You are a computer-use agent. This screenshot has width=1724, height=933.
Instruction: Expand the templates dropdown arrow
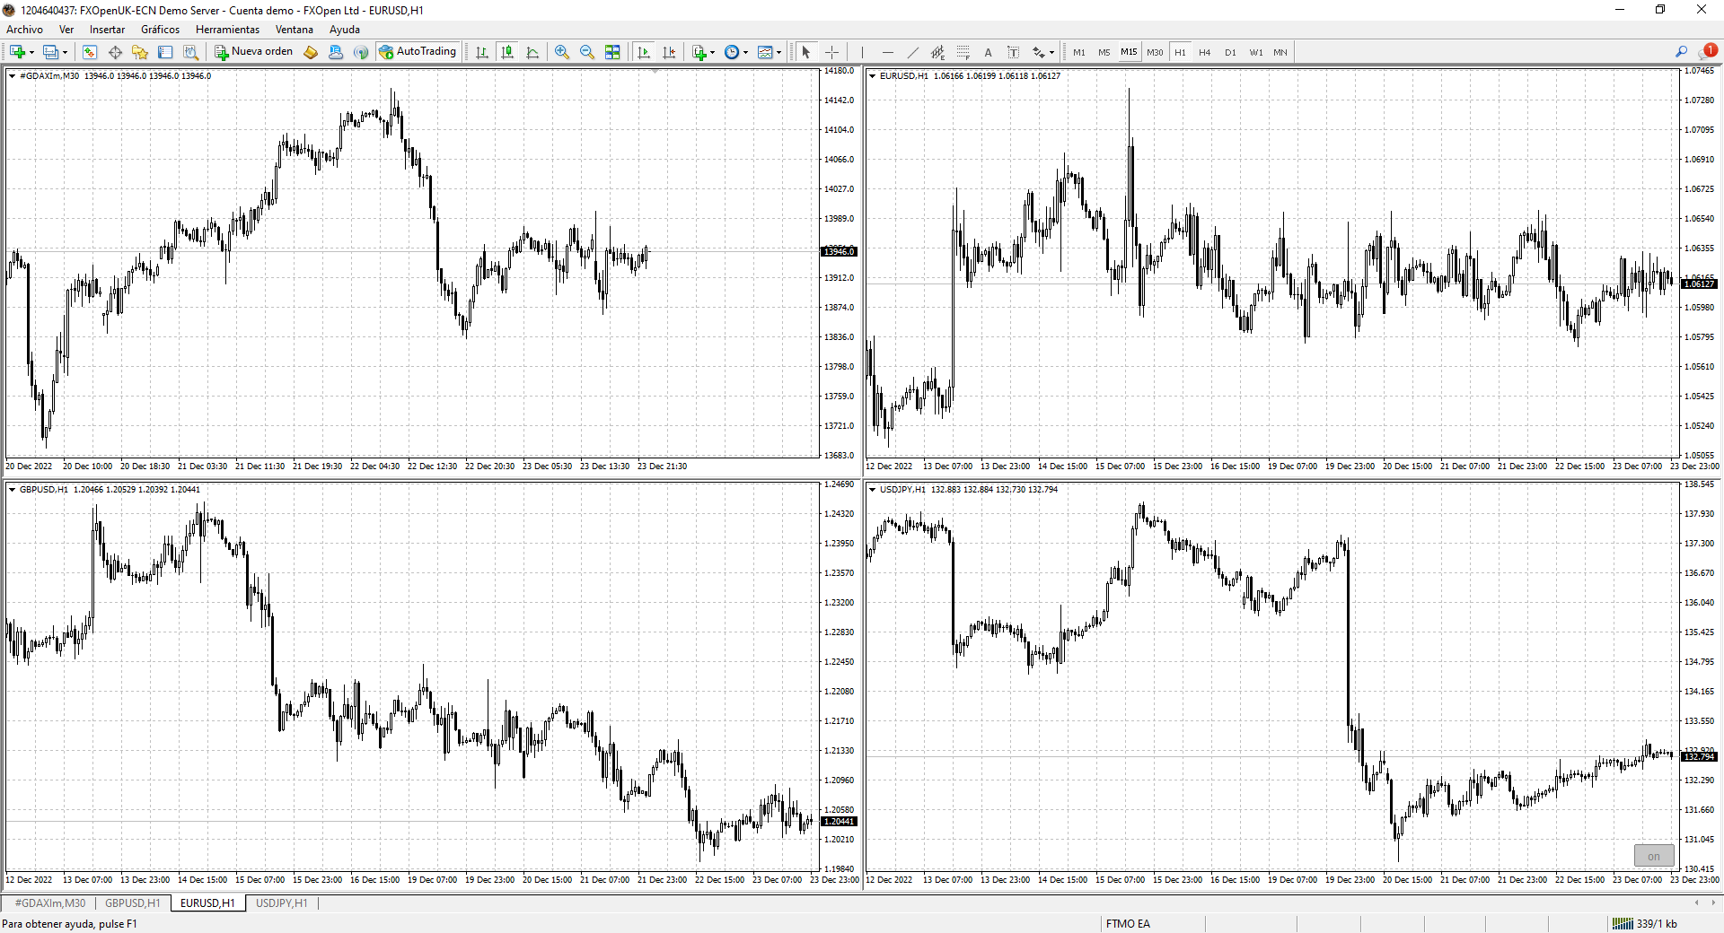pyautogui.click(x=778, y=52)
